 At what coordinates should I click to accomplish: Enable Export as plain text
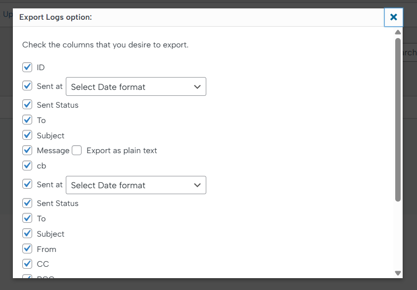tap(77, 150)
